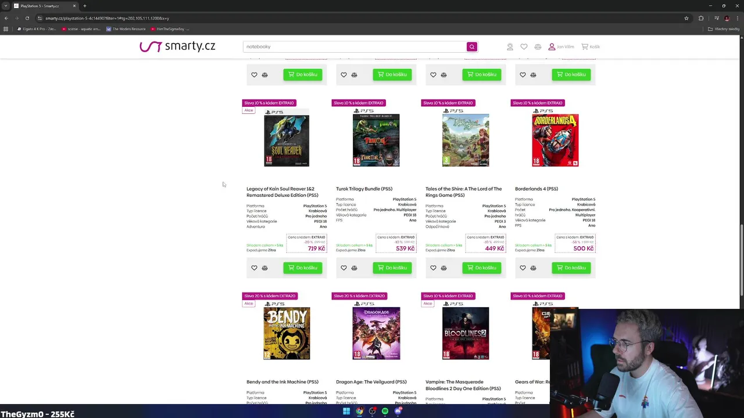Focus the notebooky search field
The height and width of the screenshot is (418, 744).
click(x=355, y=46)
